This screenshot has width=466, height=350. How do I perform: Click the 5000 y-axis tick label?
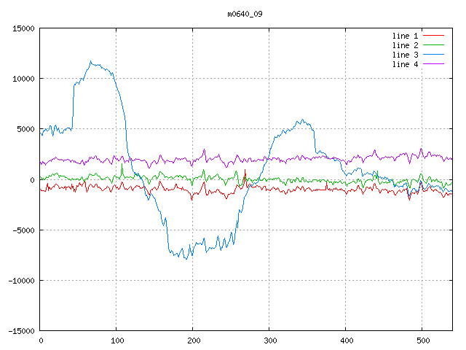tap(24, 129)
